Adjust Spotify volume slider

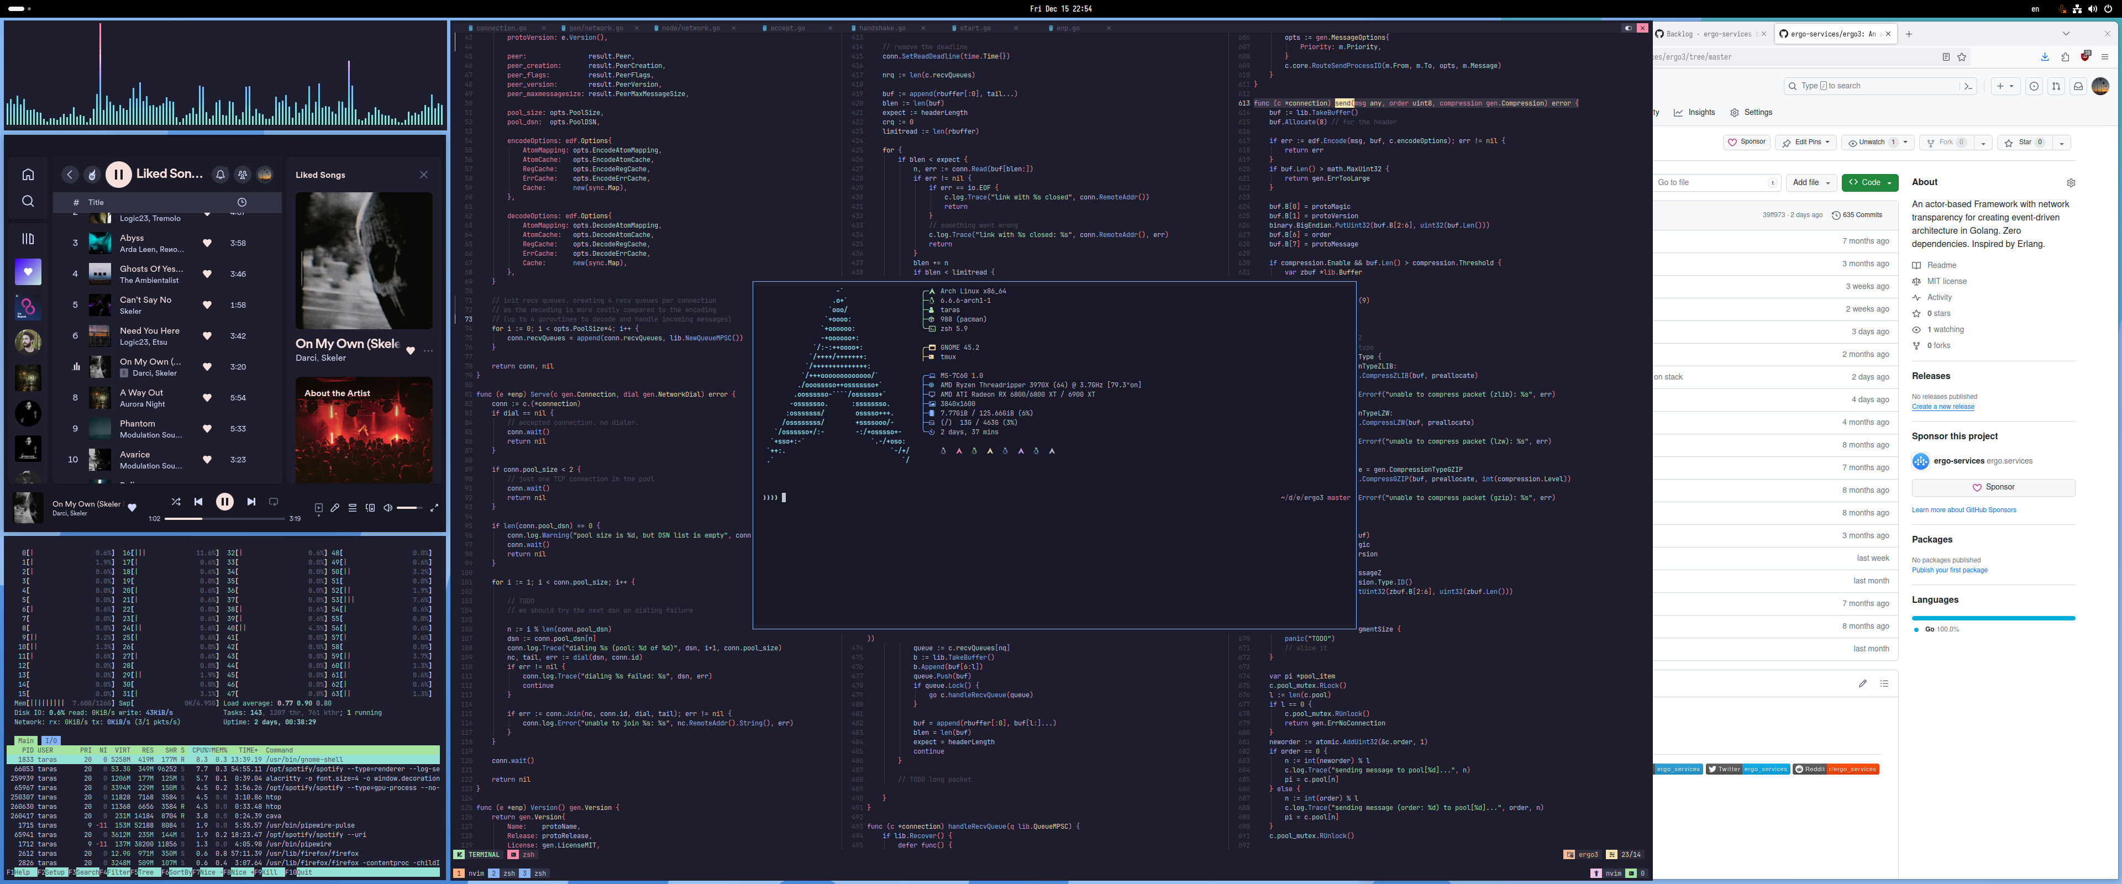410,508
